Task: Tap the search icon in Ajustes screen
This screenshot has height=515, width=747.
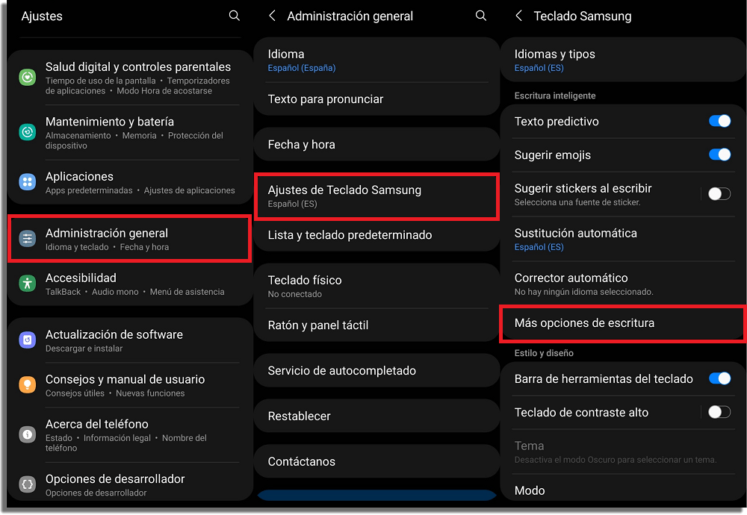Action: 234,16
